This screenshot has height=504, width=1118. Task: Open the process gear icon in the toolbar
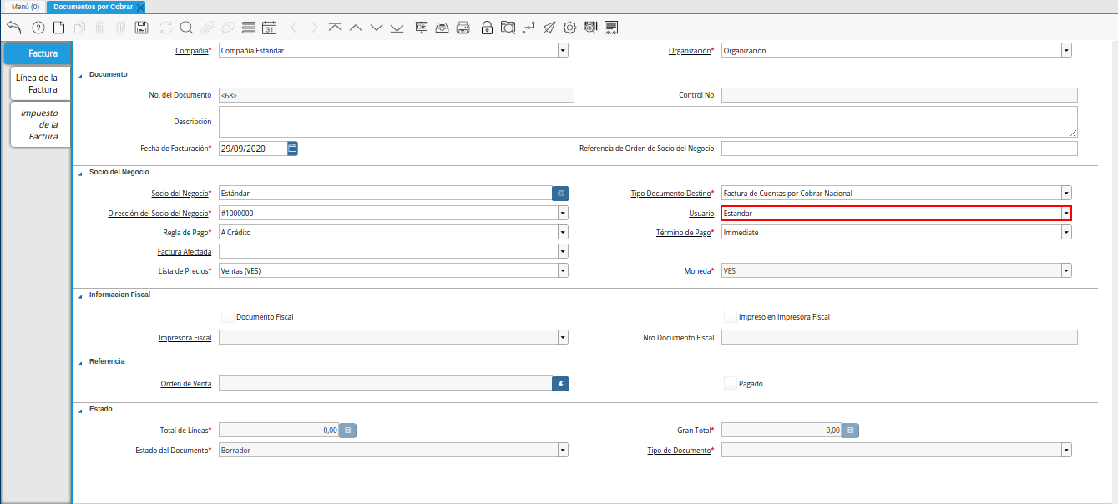click(x=569, y=28)
